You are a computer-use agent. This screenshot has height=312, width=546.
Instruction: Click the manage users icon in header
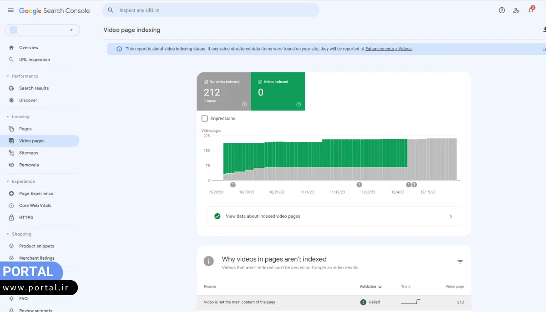pyautogui.click(x=516, y=10)
